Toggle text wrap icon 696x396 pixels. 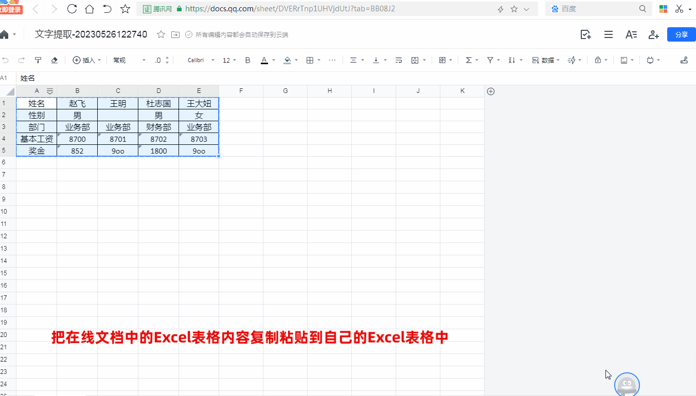[x=399, y=60]
